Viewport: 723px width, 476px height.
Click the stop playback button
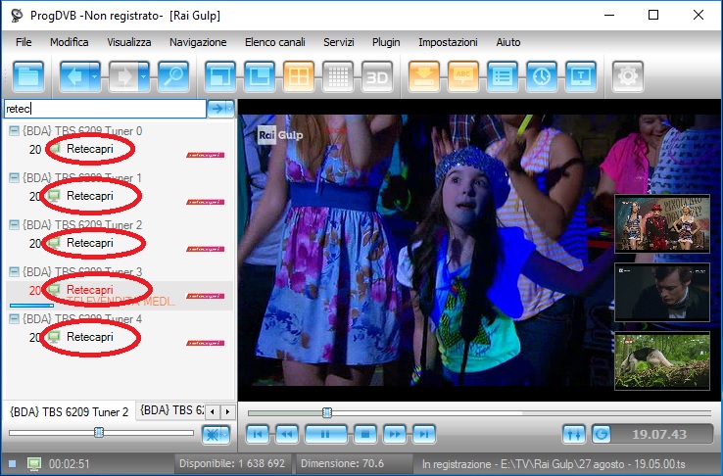(x=364, y=434)
